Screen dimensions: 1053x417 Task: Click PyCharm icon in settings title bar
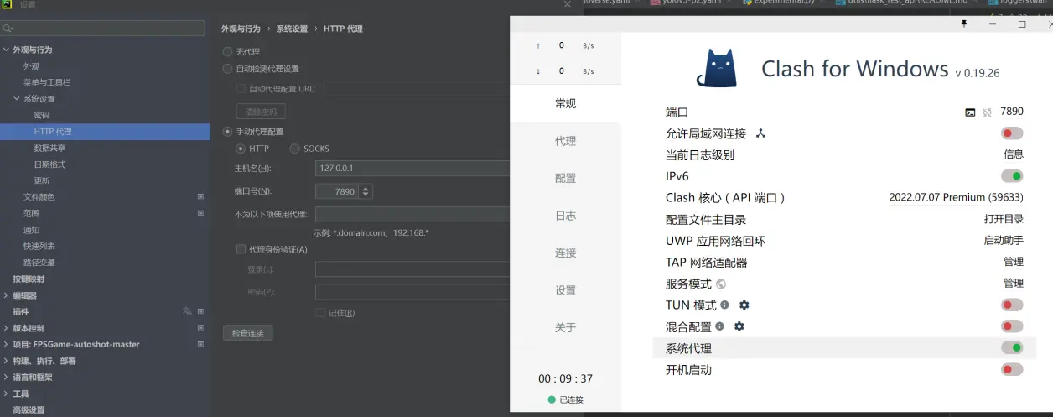coord(8,5)
